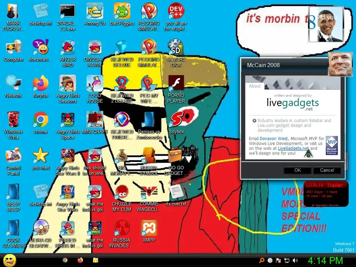Open the LiveGadgets.net hyperlink
Image resolution: width=356 pixels, height=267 pixels.
(293, 148)
